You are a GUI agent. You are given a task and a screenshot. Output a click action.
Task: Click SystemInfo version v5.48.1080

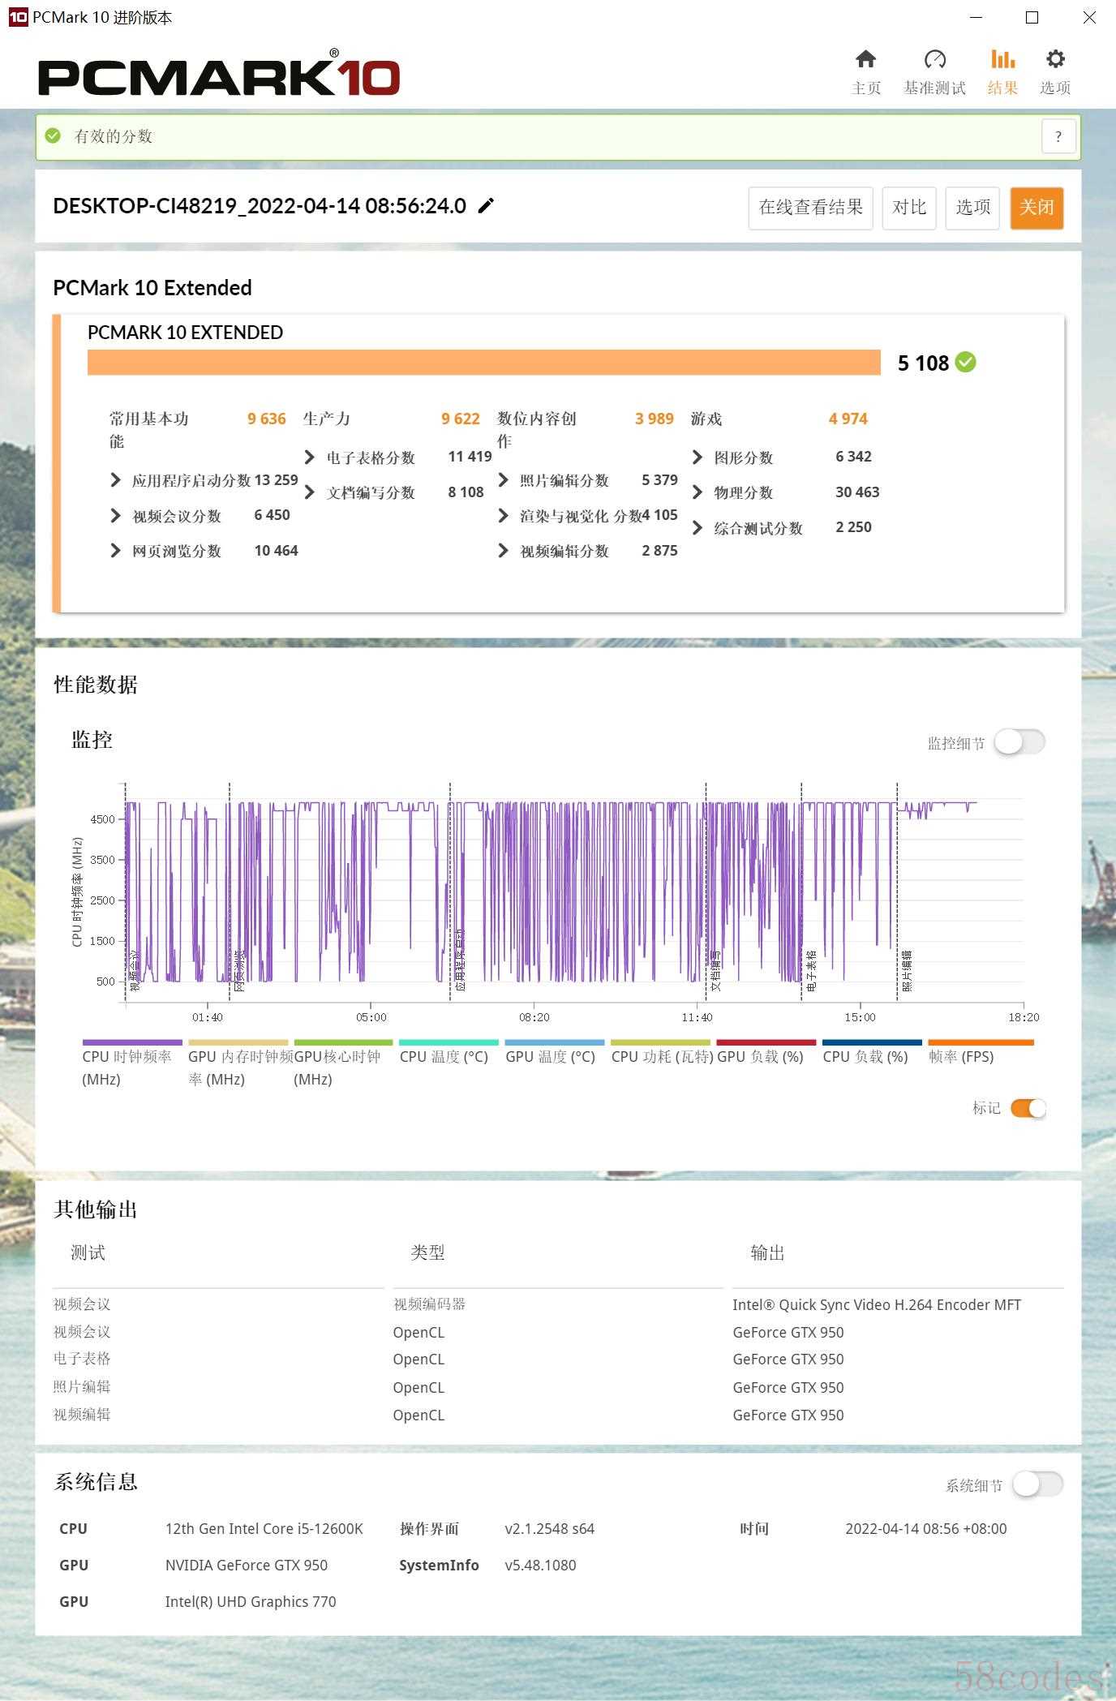coord(540,1566)
